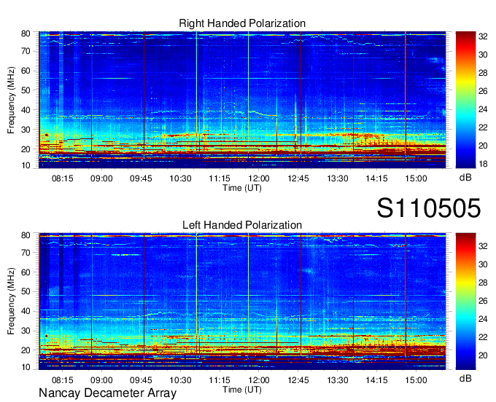Image resolution: width=496 pixels, height=402 pixels.
Task: Click '09:00' time tick on lower plot
Action: 101,380
